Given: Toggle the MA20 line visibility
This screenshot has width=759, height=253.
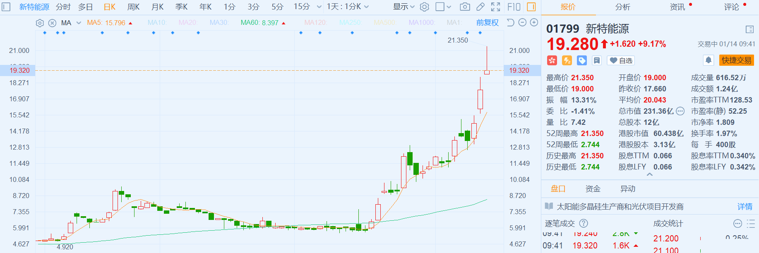Looking at the screenshot, I should point(188,23).
